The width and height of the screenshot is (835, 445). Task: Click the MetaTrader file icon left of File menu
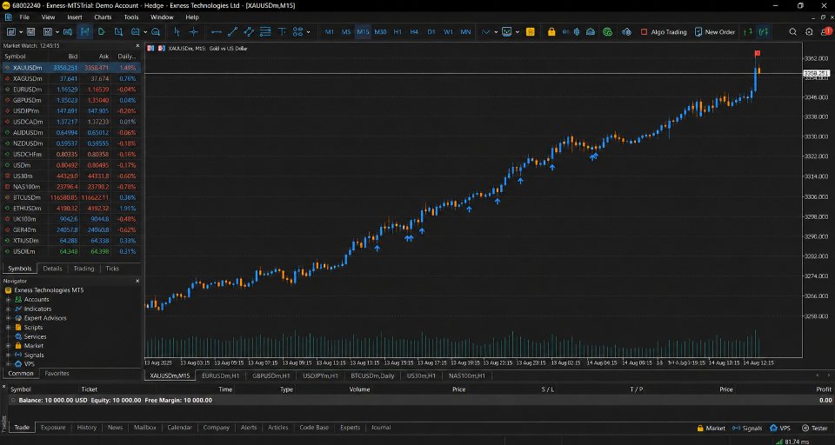click(9, 17)
